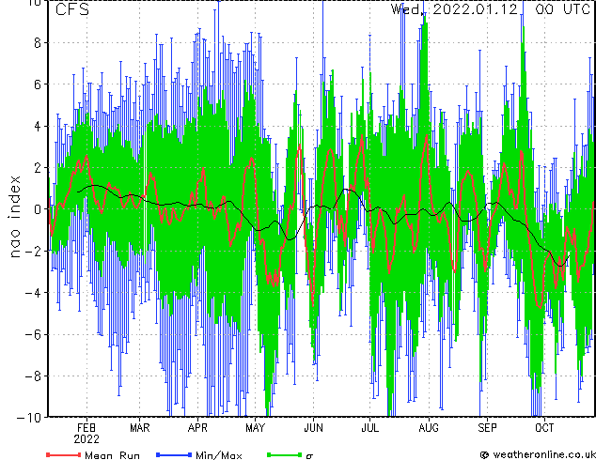This screenshot has width=596, height=460.
Task: Click the Min/Max legend label
Action: point(218,455)
